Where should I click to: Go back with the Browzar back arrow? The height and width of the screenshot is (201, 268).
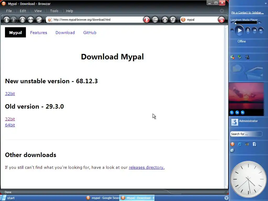[7, 20]
